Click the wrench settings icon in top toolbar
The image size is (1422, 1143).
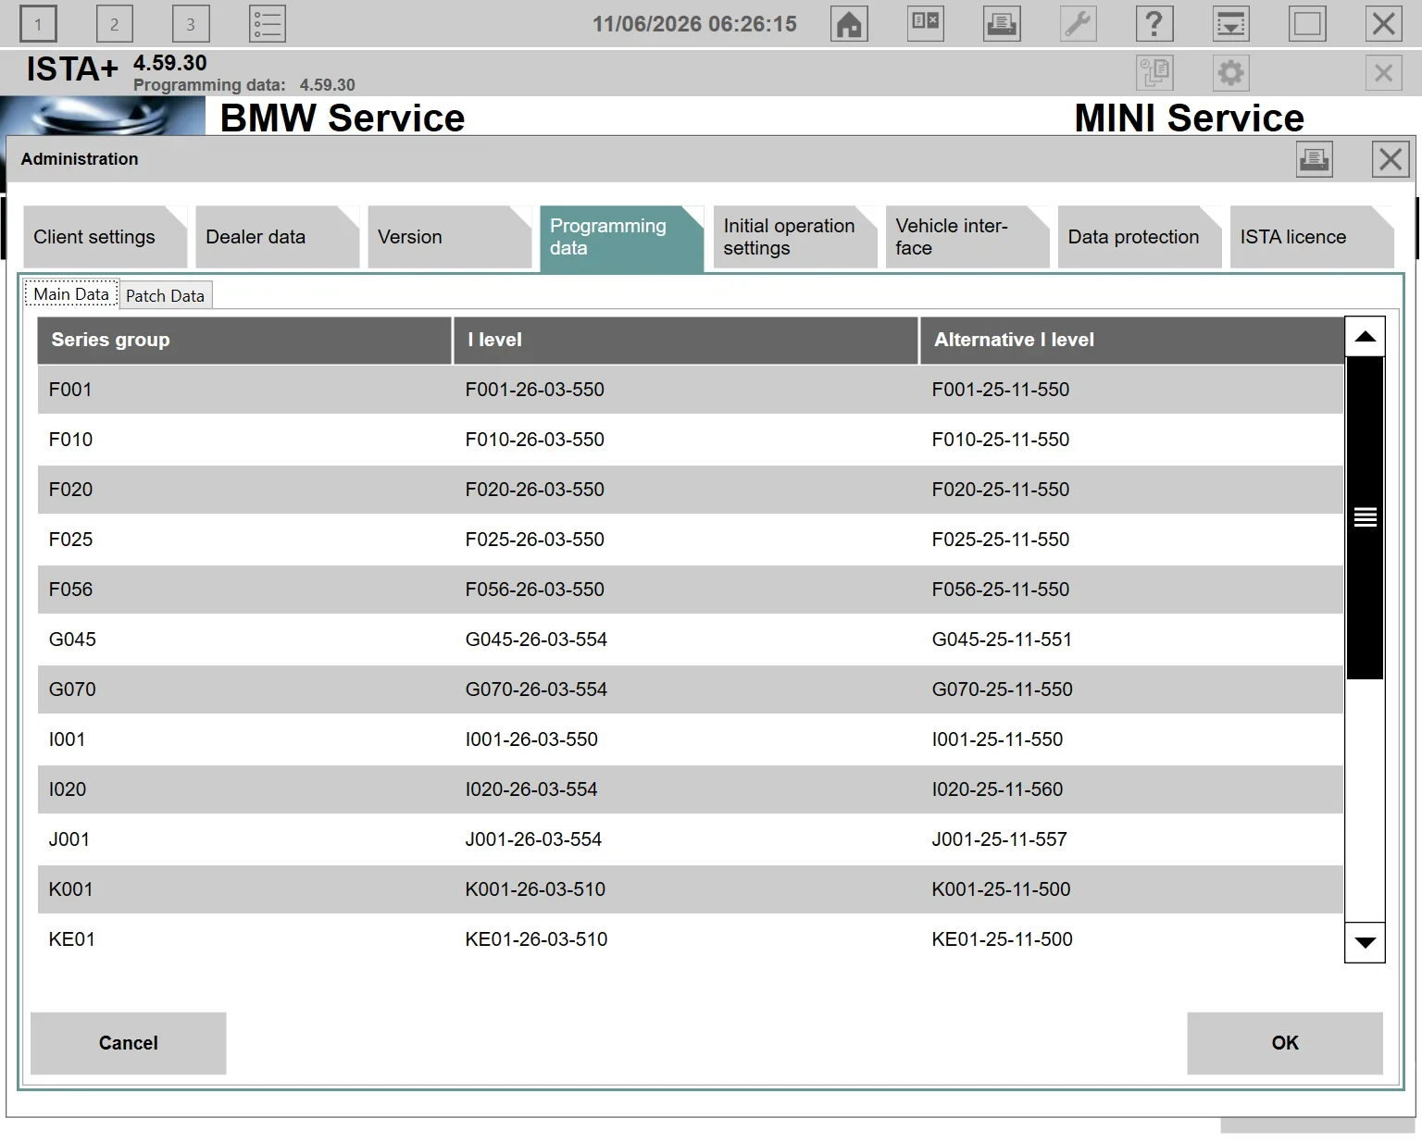(x=1078, y=23)
